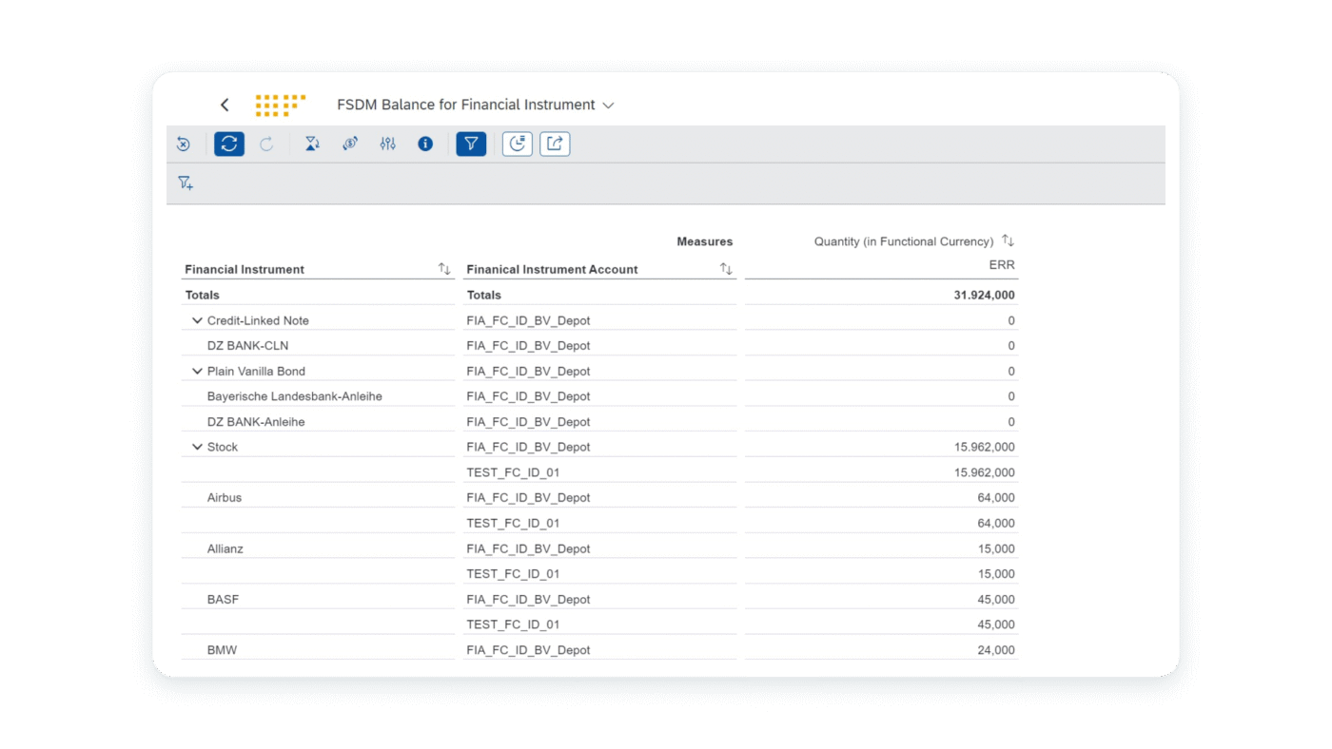Open the display currency settings icon
The image size is (1332, 749).
(350, 144)
